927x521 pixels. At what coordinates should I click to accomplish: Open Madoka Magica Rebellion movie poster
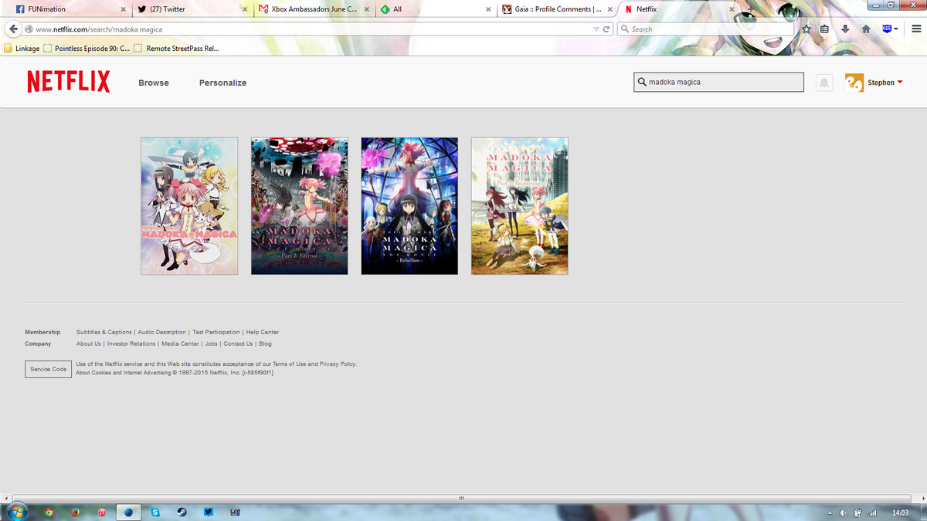pyautogui.click(x=409, y=206)
